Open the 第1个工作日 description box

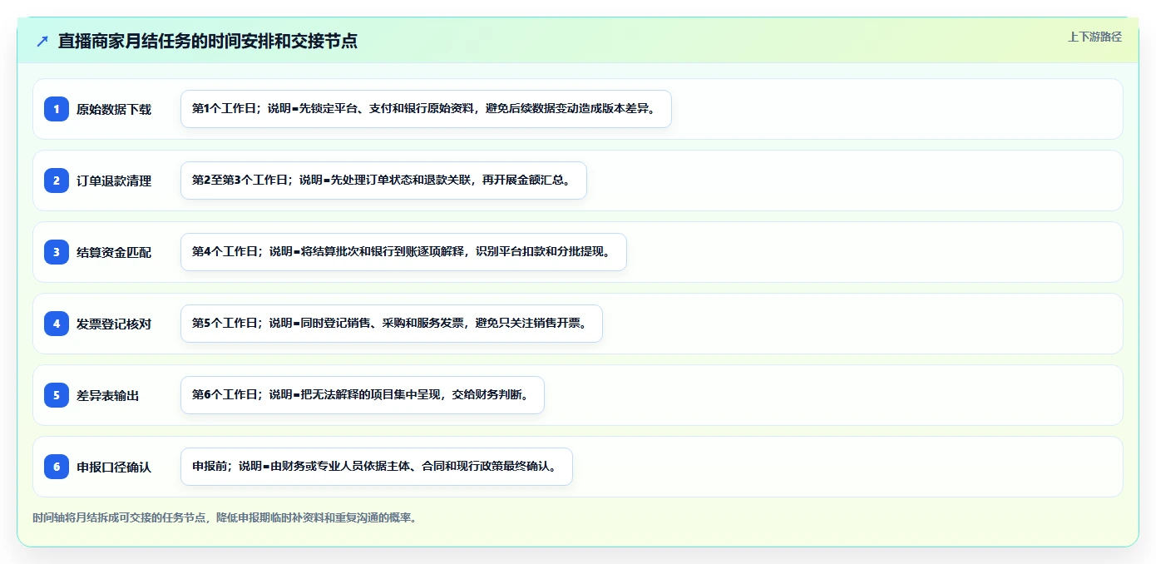pyautogui.click(x=426, y=109)
